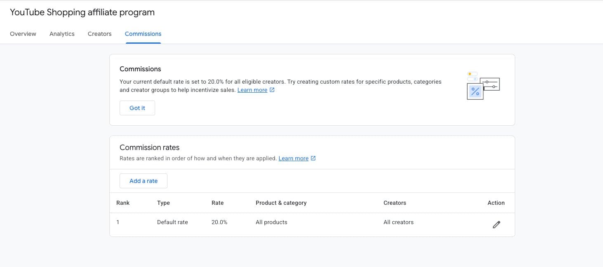Select the Default rate table row
Viewport: 603px width, 267px height.
(x=289, y=222)
